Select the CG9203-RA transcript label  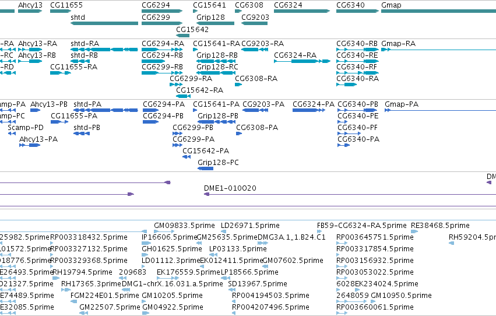262,43
